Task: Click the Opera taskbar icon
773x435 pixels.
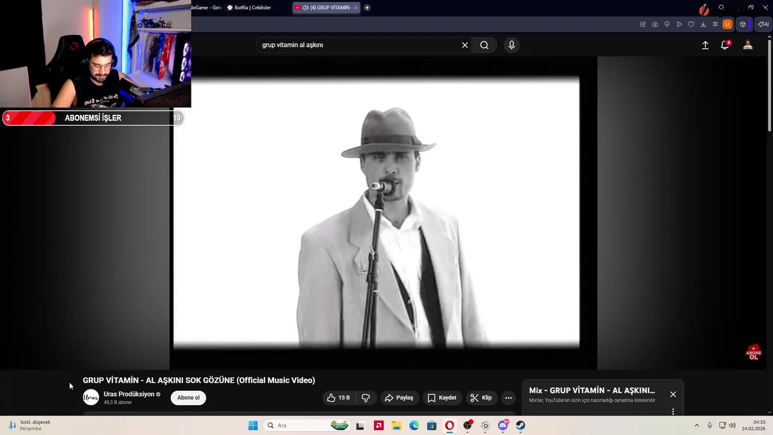Action: pos(449,425)
